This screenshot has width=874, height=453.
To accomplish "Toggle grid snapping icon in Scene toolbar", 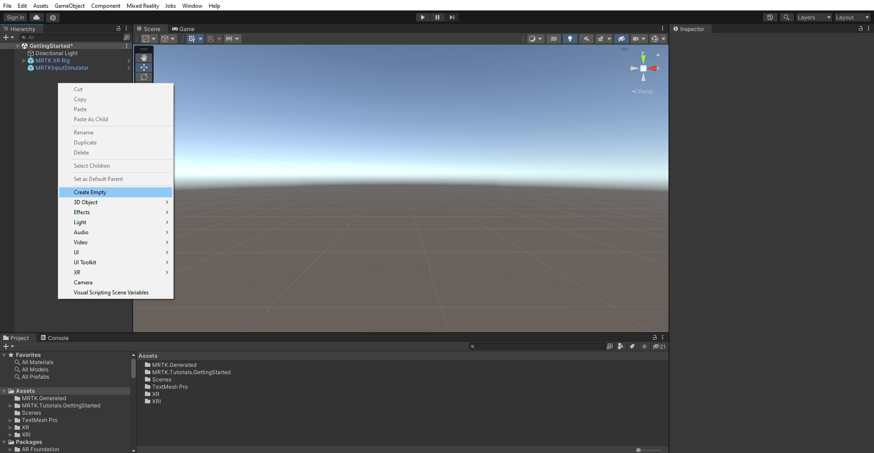I will coord(211,39).
